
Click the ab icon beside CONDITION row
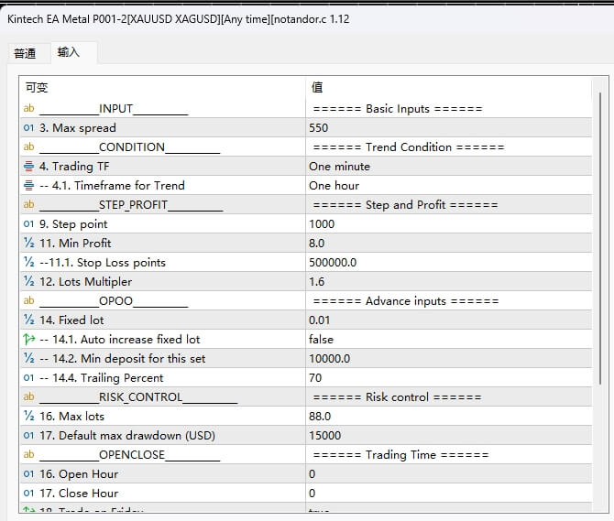coord(28,147)
